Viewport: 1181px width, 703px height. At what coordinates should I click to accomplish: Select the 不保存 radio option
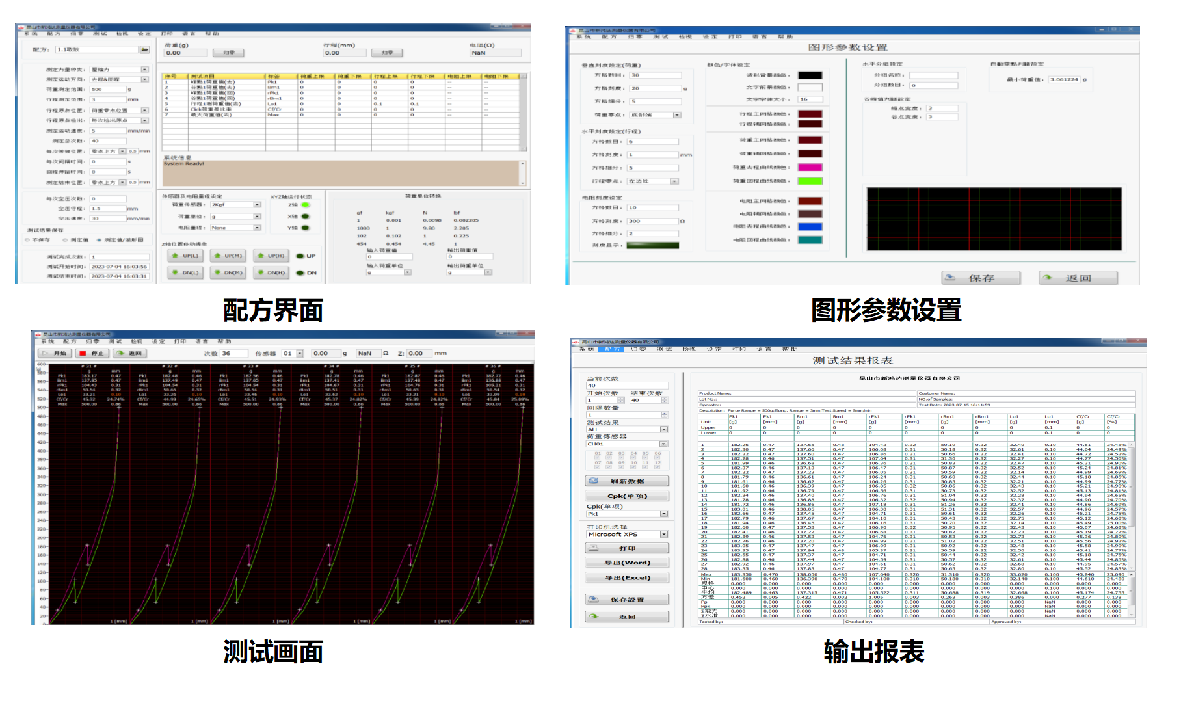(27, 240)
